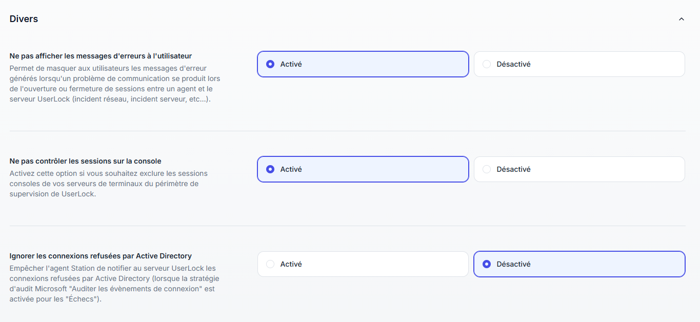Click the "Ne pas contrôler les sessions sur la console" title
Screen dimensions: 700x322
pos(85,161)
